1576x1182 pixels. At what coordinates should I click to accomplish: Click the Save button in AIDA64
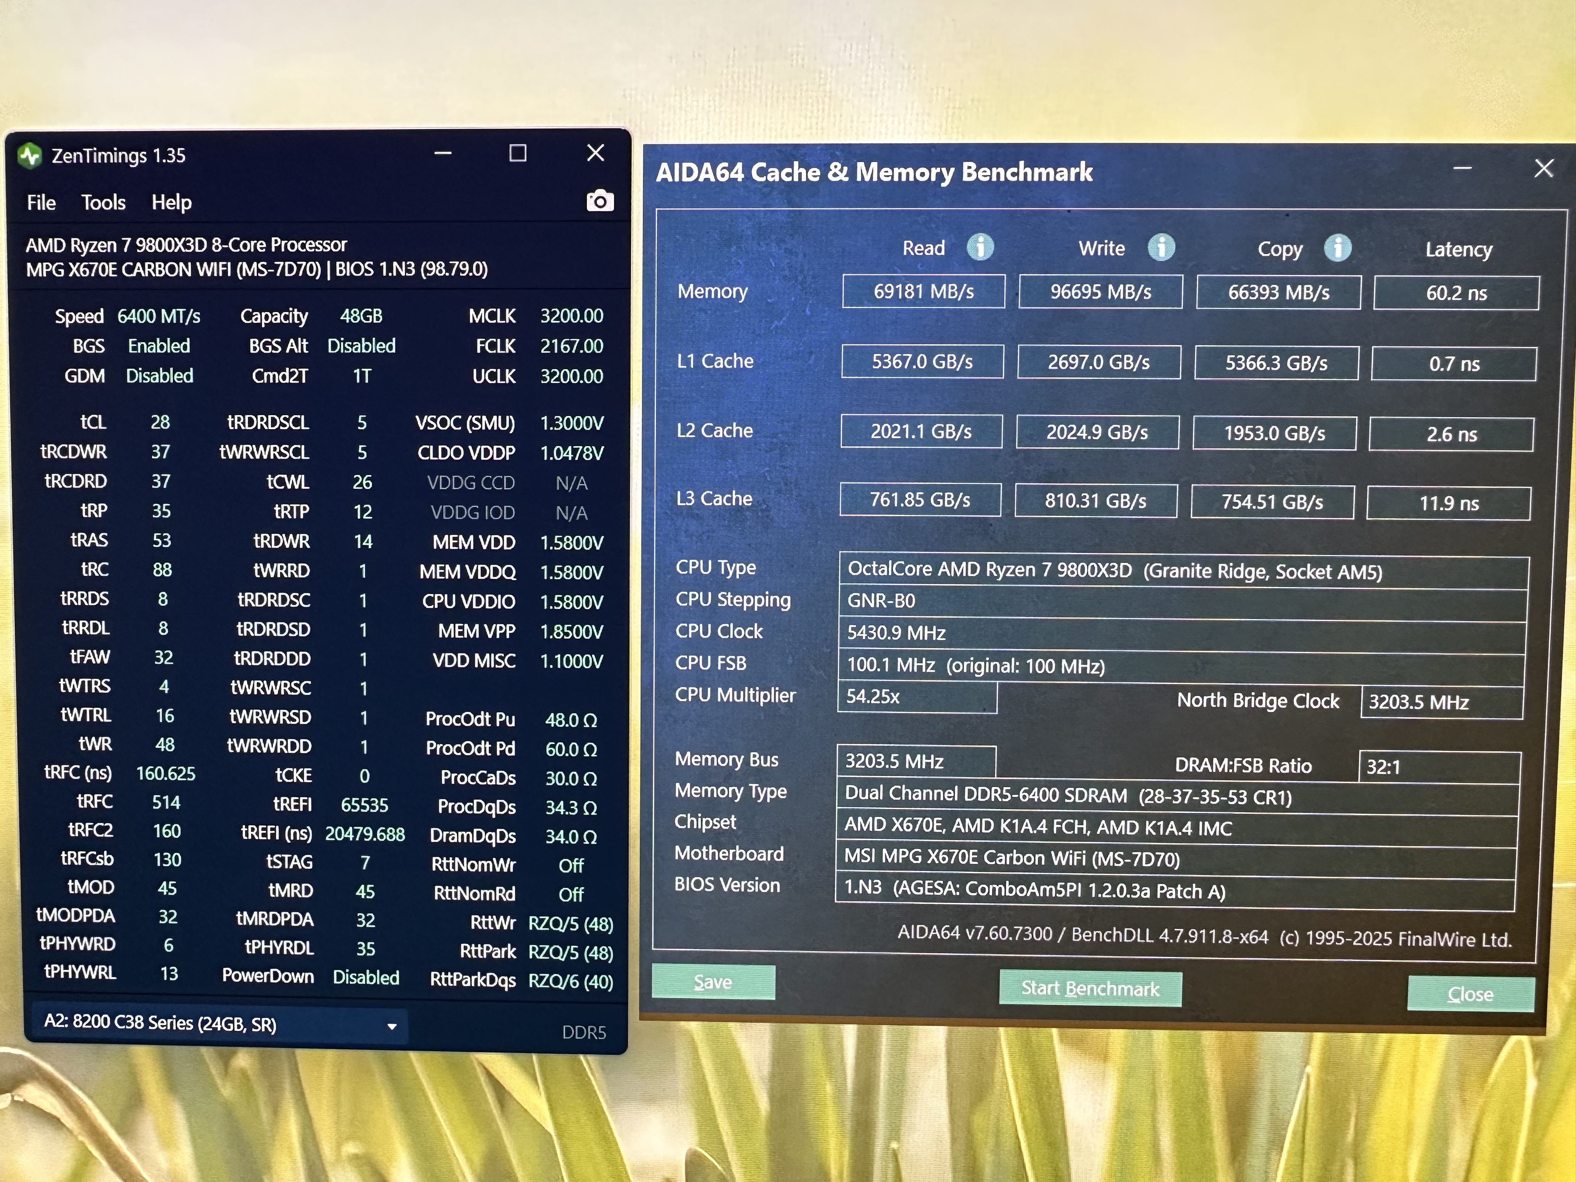click(x=713, y=983)
